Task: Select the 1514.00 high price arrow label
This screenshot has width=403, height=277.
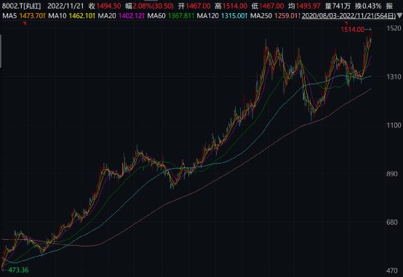Action: (356, 30)
